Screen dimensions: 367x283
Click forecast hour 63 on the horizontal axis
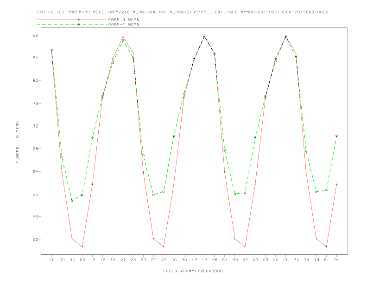tap(266, 260)
